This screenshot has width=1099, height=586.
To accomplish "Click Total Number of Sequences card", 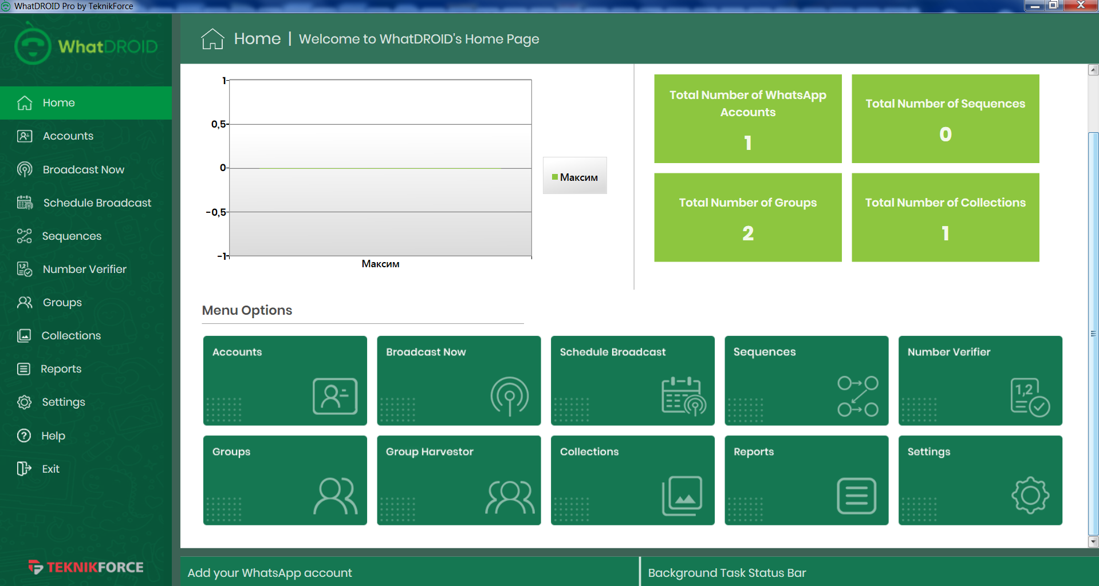I will (946, 118).
